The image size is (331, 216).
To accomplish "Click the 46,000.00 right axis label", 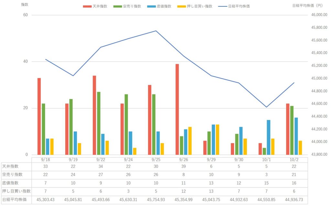I will (x=318, y=15).
